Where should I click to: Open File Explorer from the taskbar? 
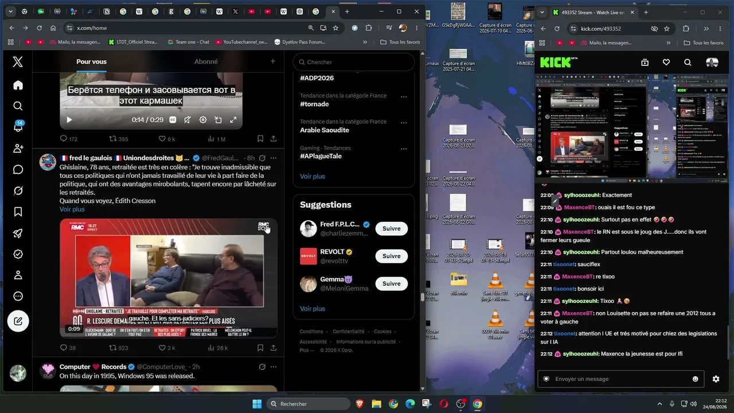click(377, 404)
